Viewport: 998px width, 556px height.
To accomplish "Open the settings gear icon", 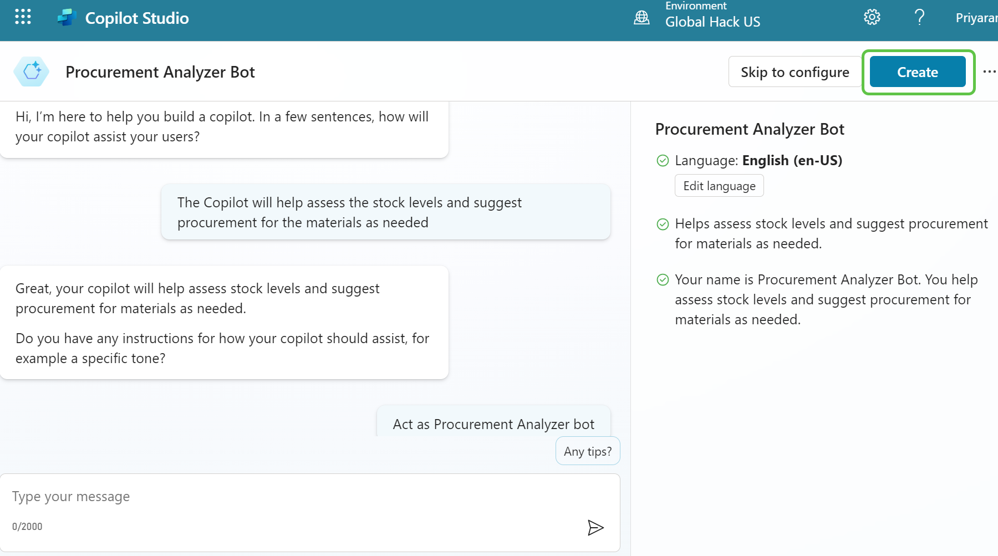I will pyautogui.click(x=872, y=17).
